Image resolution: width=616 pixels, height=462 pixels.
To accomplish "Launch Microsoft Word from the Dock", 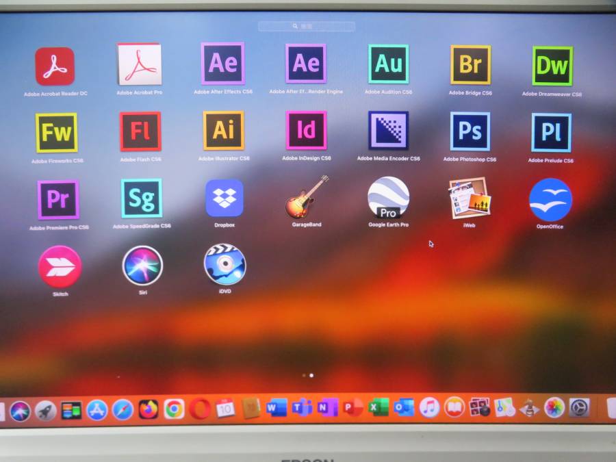I will [x=277, y=408].
